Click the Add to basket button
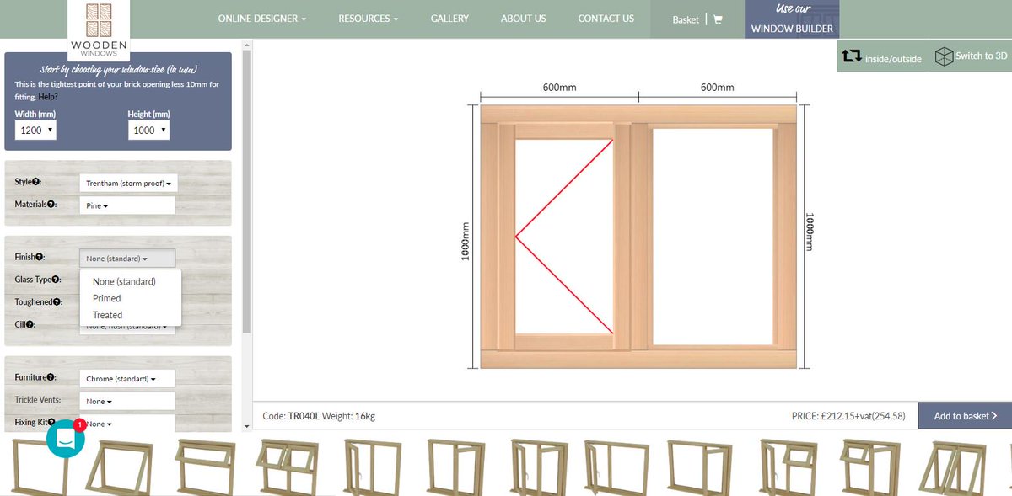1012x496 pixels. (x=965, y=416)
